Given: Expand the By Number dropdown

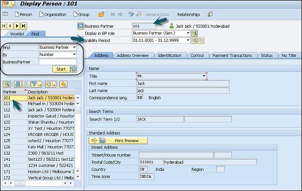Looking at the screenshot, I should click(x=74, y=54).
